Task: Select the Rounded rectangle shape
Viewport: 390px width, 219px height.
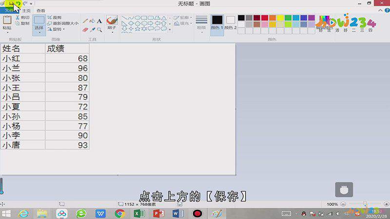Action: pos(151,18)
